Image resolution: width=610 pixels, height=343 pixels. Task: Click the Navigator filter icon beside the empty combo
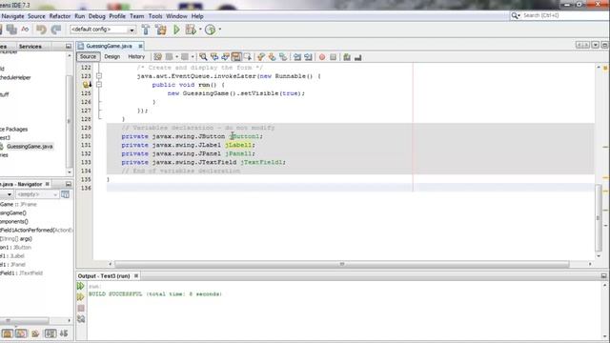(66, 194)
